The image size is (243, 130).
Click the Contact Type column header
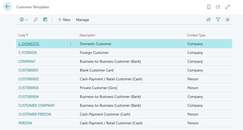[196, 35]
